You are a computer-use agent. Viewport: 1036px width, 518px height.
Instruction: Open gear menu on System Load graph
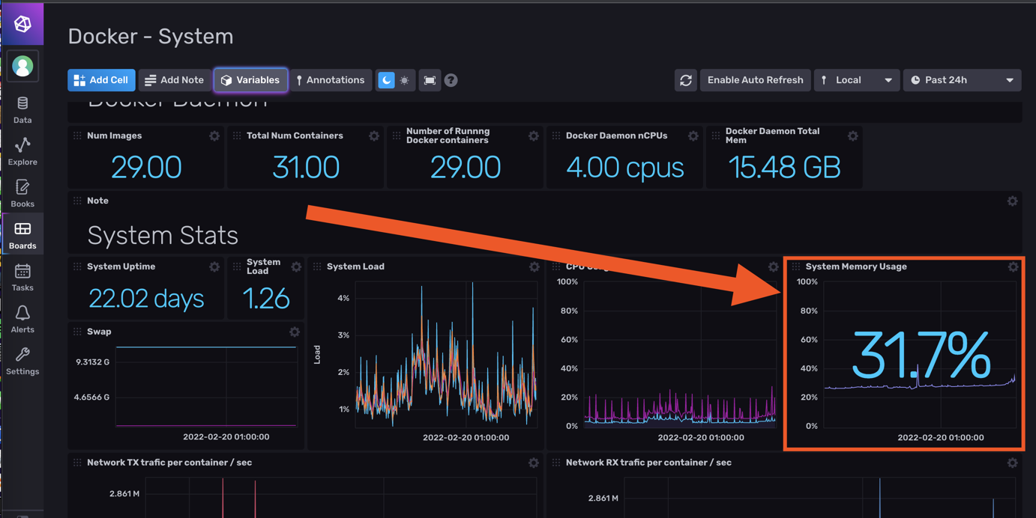[534, 266]
